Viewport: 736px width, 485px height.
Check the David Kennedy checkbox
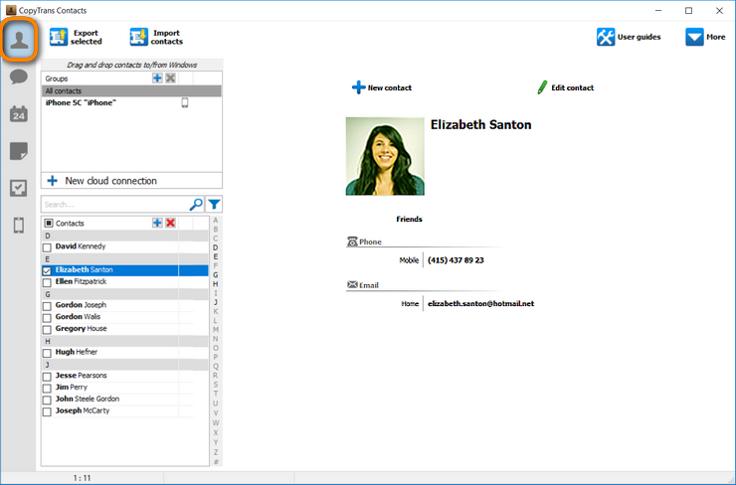coord(47,247)
